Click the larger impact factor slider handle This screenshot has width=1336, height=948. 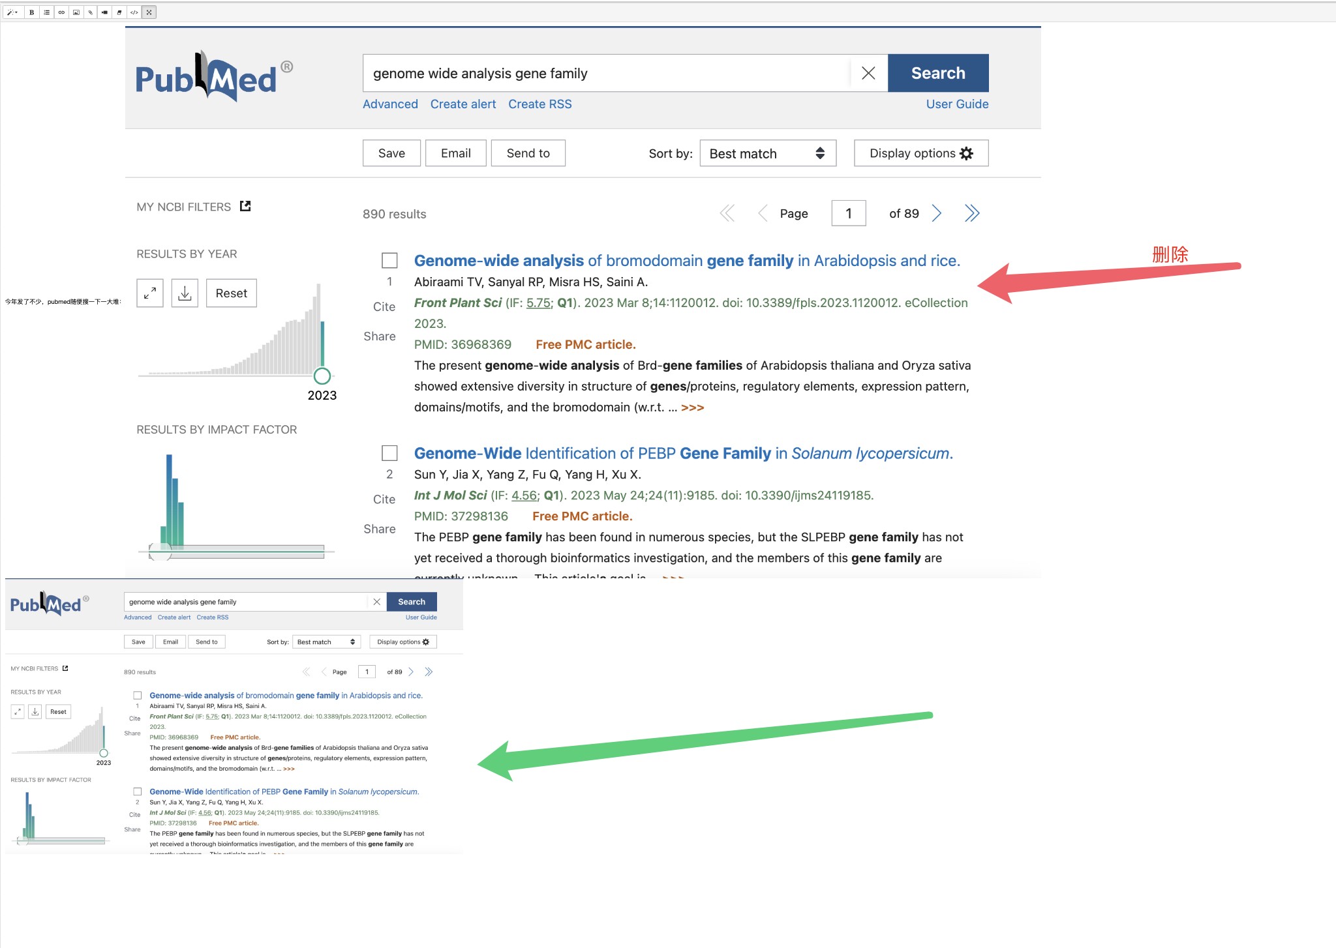click(160, 552)
